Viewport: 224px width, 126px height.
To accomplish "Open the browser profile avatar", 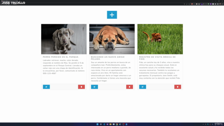I will pos(220,4).
